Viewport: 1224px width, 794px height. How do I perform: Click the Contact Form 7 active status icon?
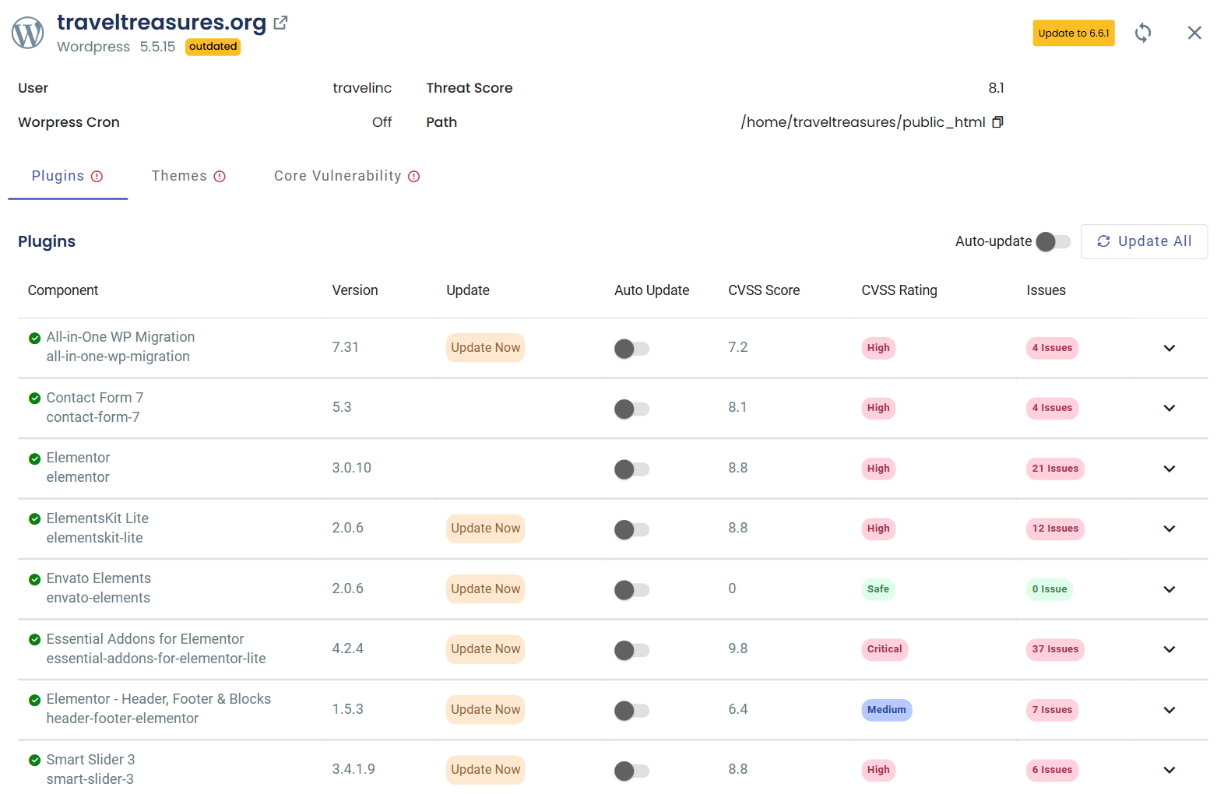34,399
